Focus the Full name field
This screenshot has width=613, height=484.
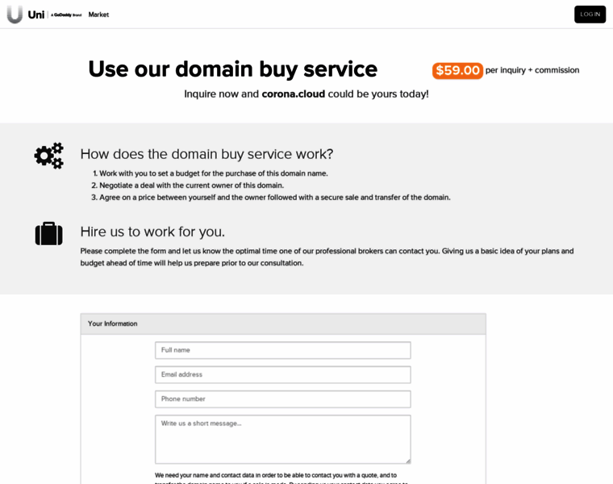[x=282, y=350]
